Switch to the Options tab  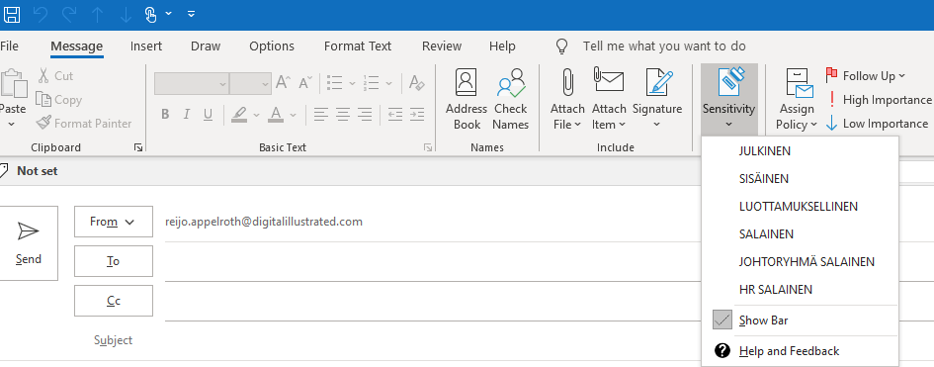tap(272, 46)
